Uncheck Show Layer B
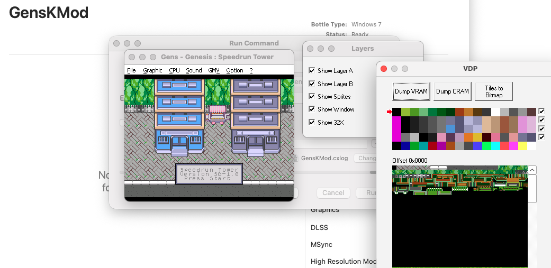Viewport: 551px width, 268px height. tap(312, 84)
